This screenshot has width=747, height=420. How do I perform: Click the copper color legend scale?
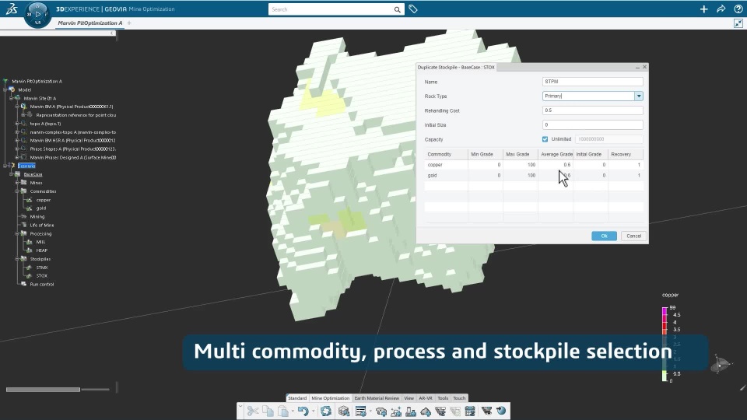pyautogui.click(x=665, y=345)
